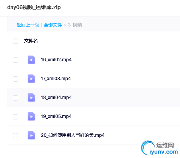This screenshot has width=180, height=158.
Task: Click the 3_视频 breadcrumb item
Action: pyautogui.click(x=75, y=25)
